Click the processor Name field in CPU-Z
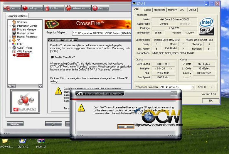This screenshot has width=229, height=154. tap(174, 19)
